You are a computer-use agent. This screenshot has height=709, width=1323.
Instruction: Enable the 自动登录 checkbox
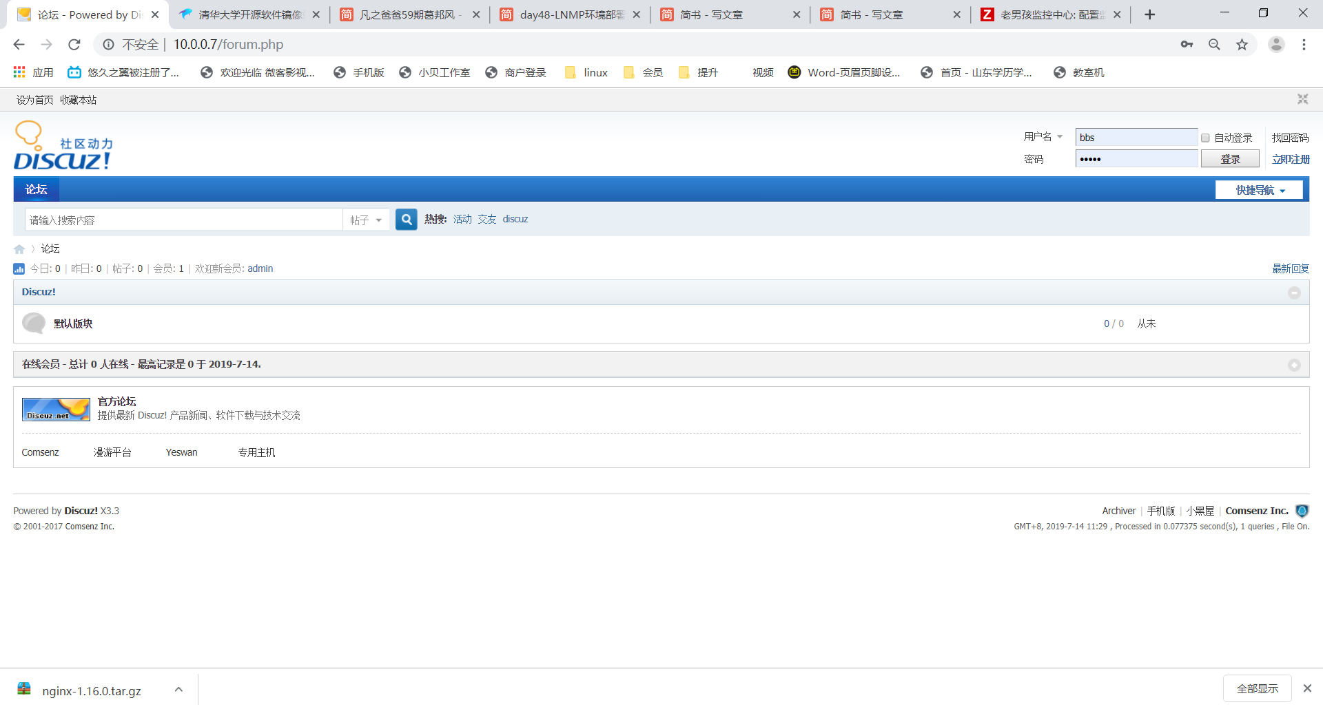pyautogui.click(x=1205, y=138)
